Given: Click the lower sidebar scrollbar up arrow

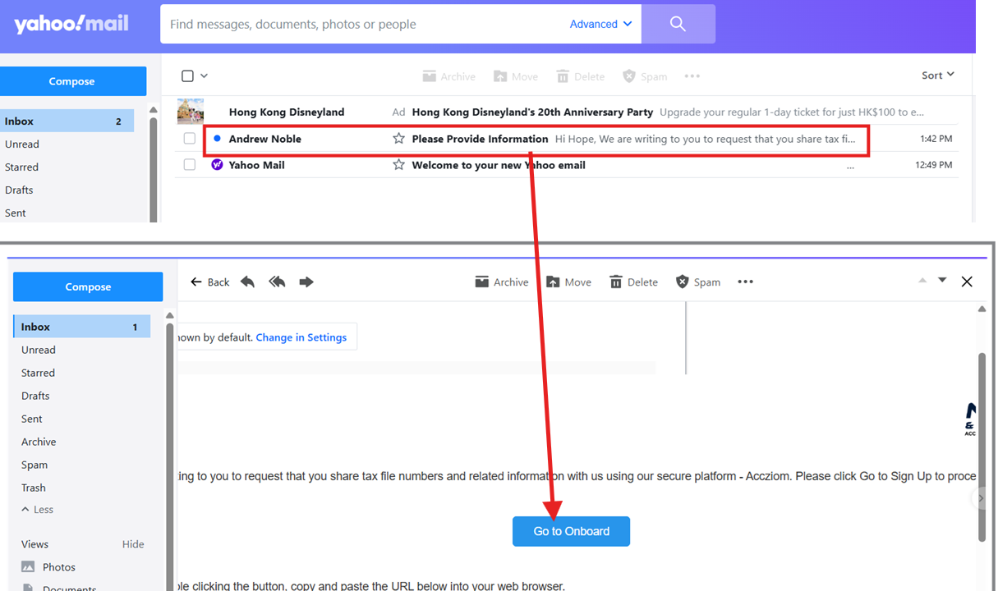Looking at the screenshot, I should [x=170, y=315].
